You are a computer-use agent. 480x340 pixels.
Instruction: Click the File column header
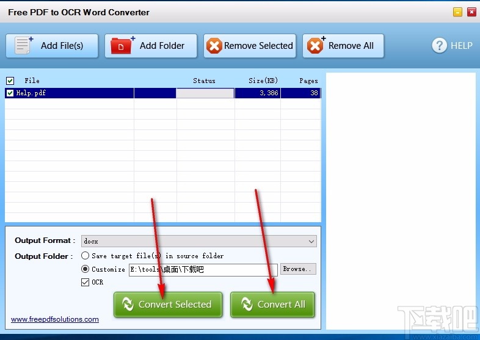click(x=32, y=81)
